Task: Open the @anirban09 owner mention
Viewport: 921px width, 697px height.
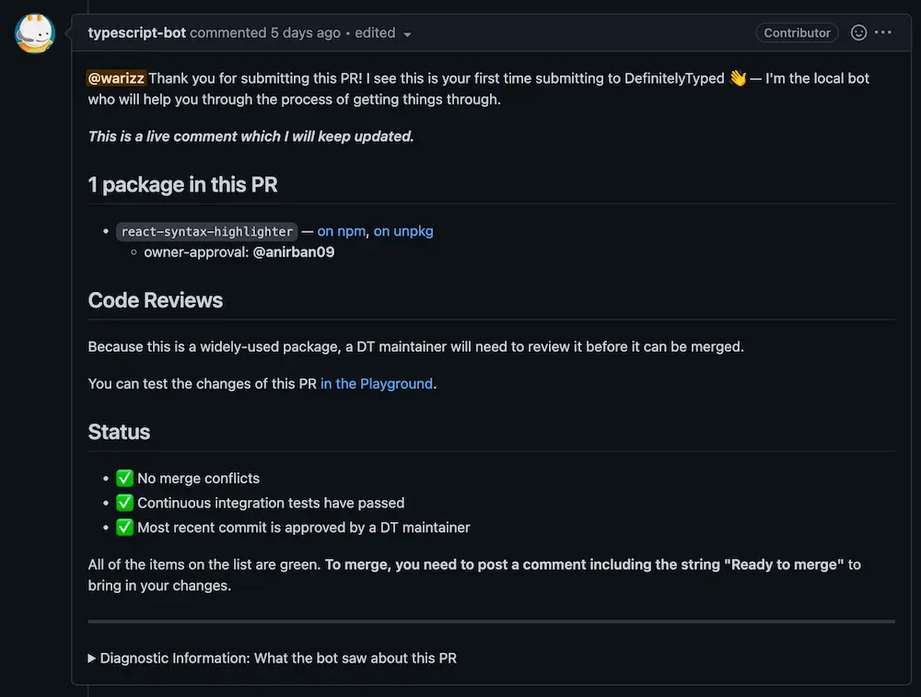Action: point(294,252)
